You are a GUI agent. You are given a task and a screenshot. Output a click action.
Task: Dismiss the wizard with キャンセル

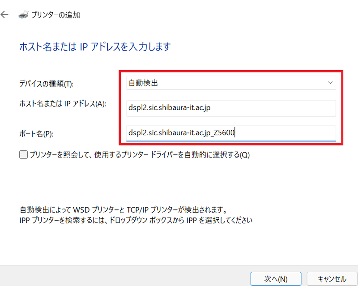[x=332, y=278]
